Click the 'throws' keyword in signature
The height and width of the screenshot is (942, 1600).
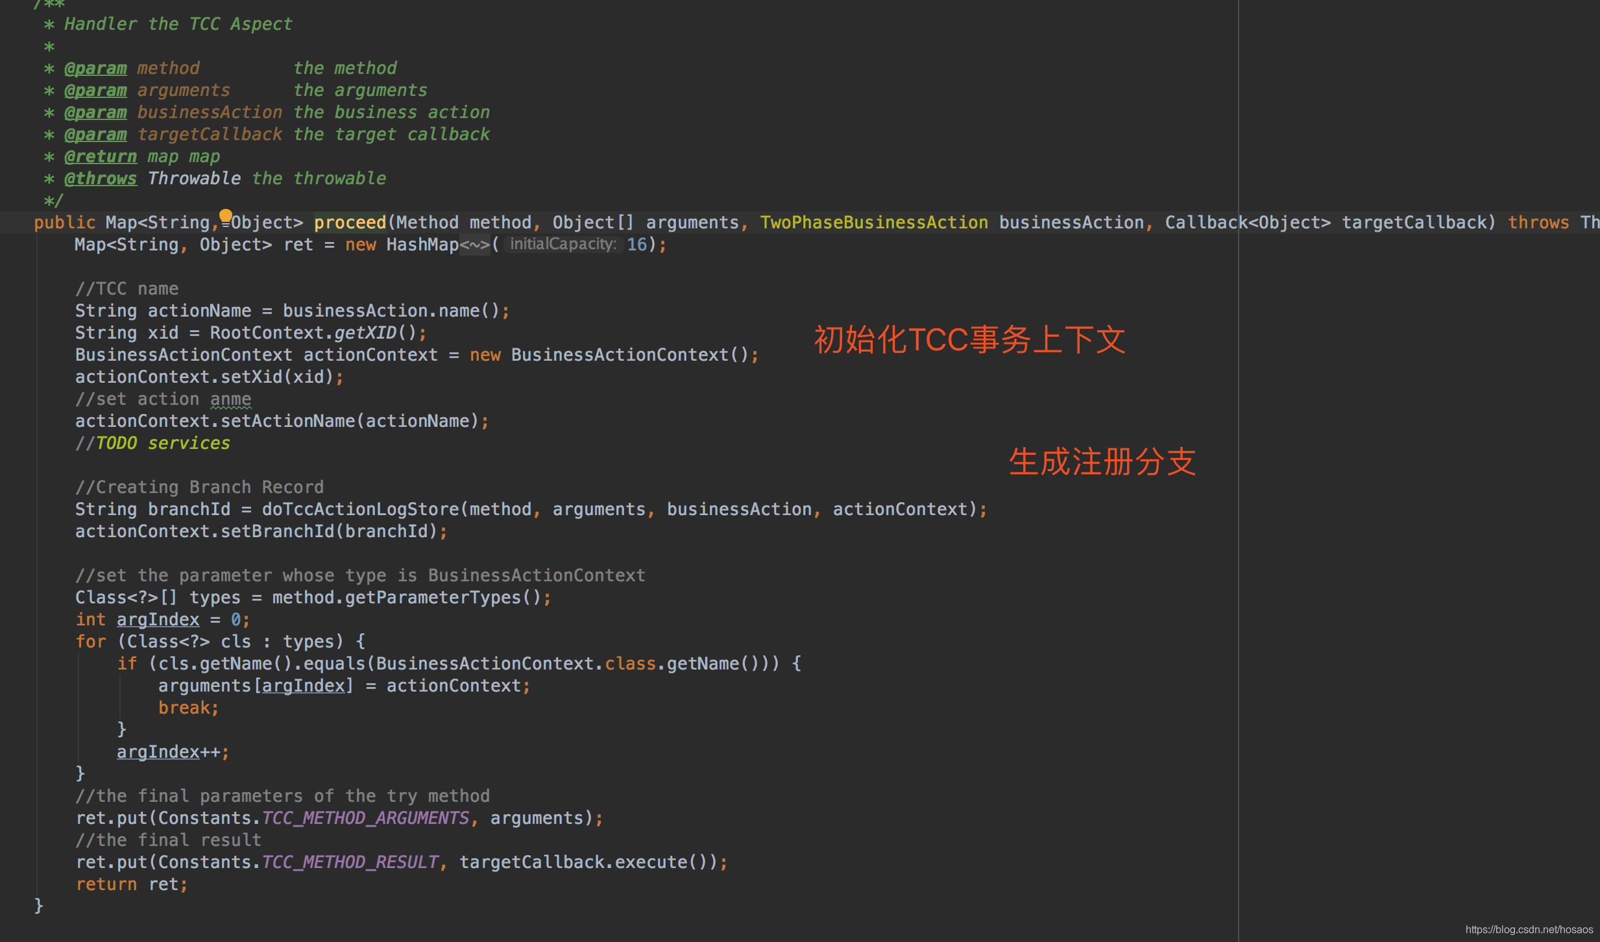(x=1538, y=223)
